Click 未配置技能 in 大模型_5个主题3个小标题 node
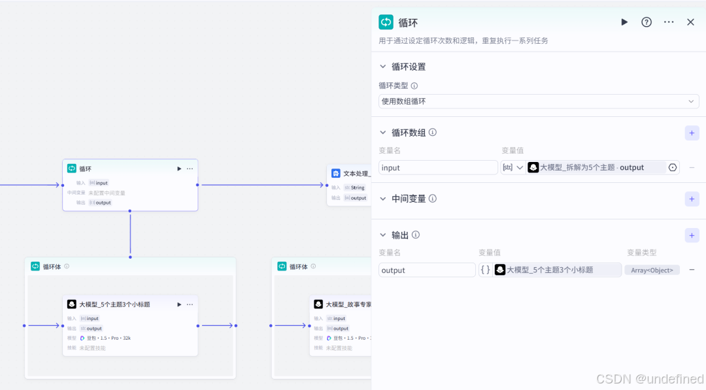 (x=92, y=348)
